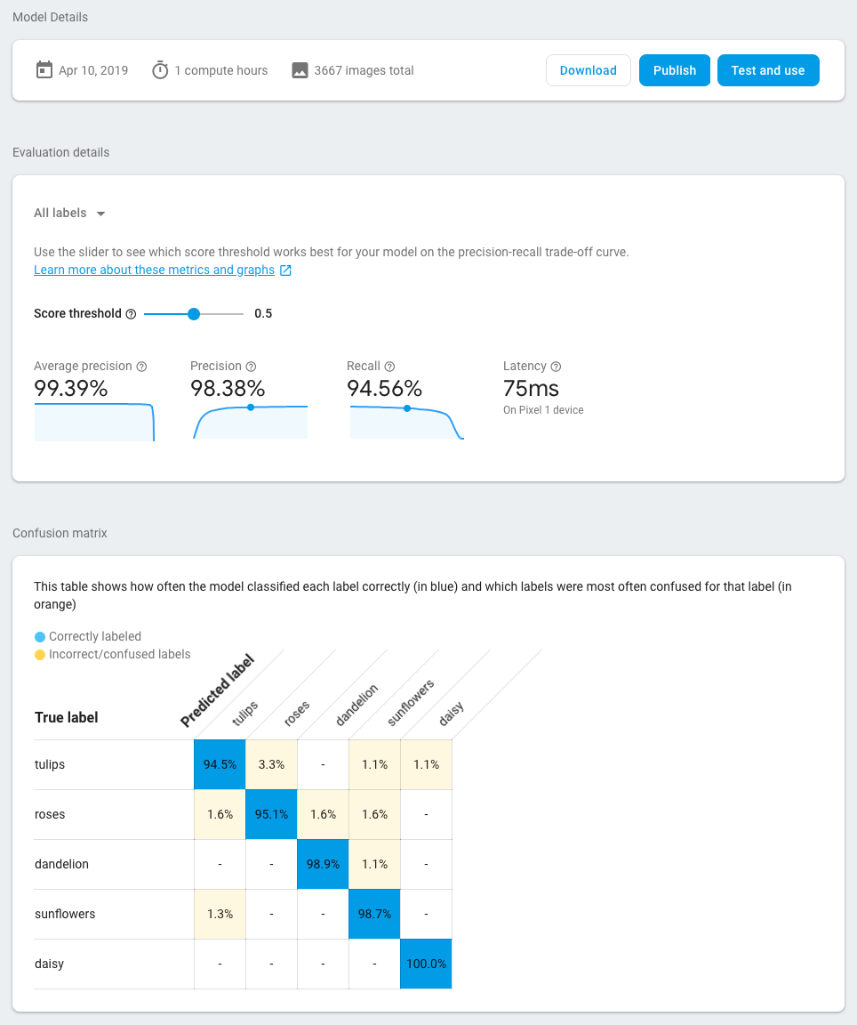Click the Score threshold slider handle
This screenshot has width=857, height=1025.
[194, 313]
